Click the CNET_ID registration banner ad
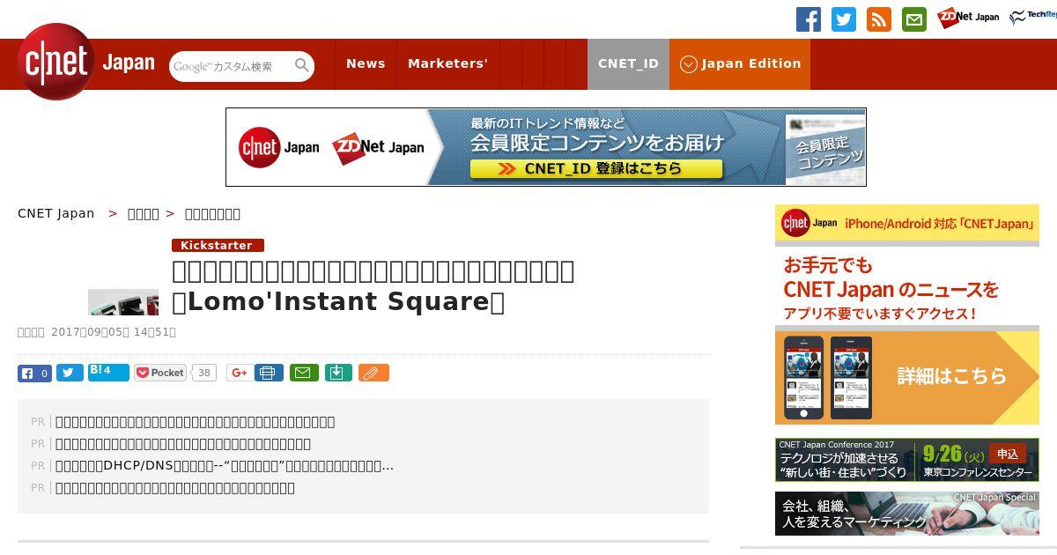Screen dimensions: 1057x555 (546, 147)
